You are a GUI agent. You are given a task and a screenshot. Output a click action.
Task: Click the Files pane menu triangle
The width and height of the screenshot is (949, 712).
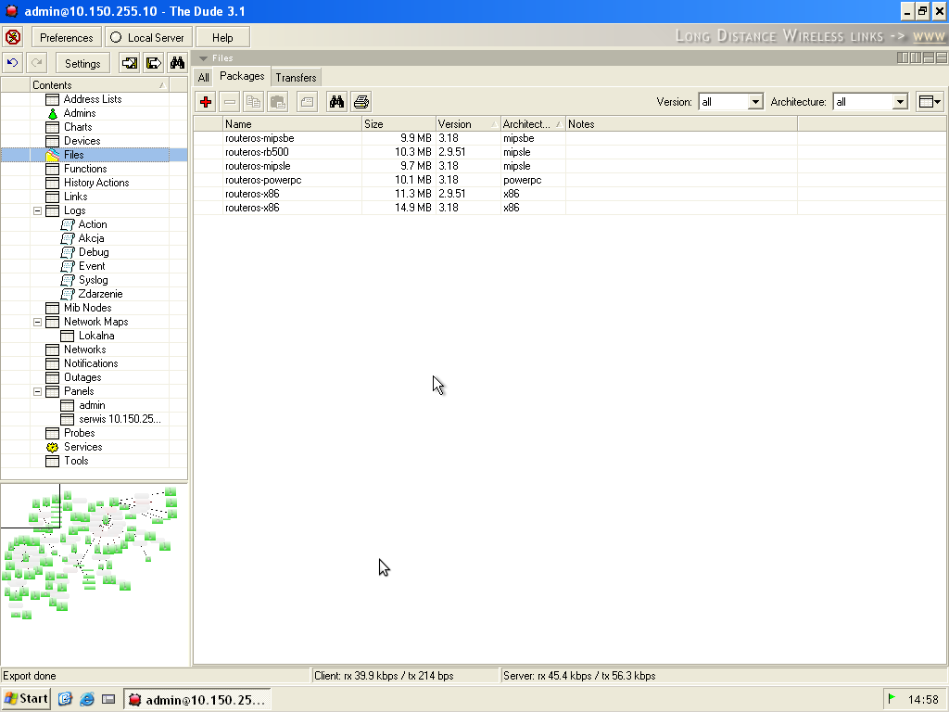203,58
